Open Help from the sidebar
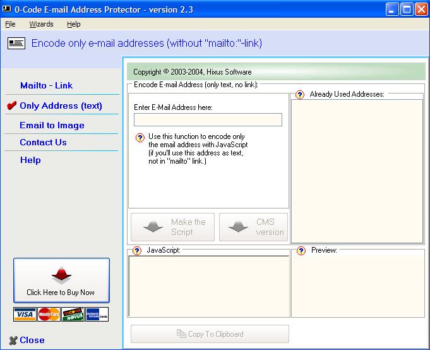Image resolution: width=430 pixels, height=350 pixels. (x=30, y=160)
